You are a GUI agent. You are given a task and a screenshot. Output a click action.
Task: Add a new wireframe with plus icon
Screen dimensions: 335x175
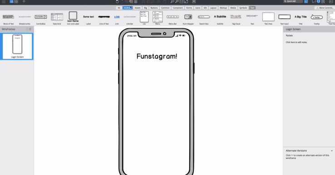tap(24, 1)
